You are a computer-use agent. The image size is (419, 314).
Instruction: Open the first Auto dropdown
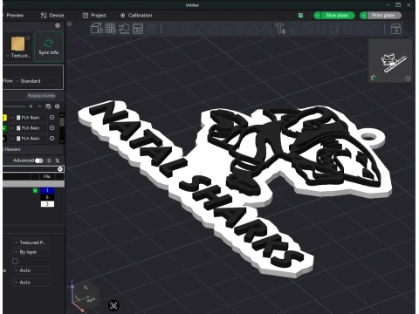tap(31, 270)
